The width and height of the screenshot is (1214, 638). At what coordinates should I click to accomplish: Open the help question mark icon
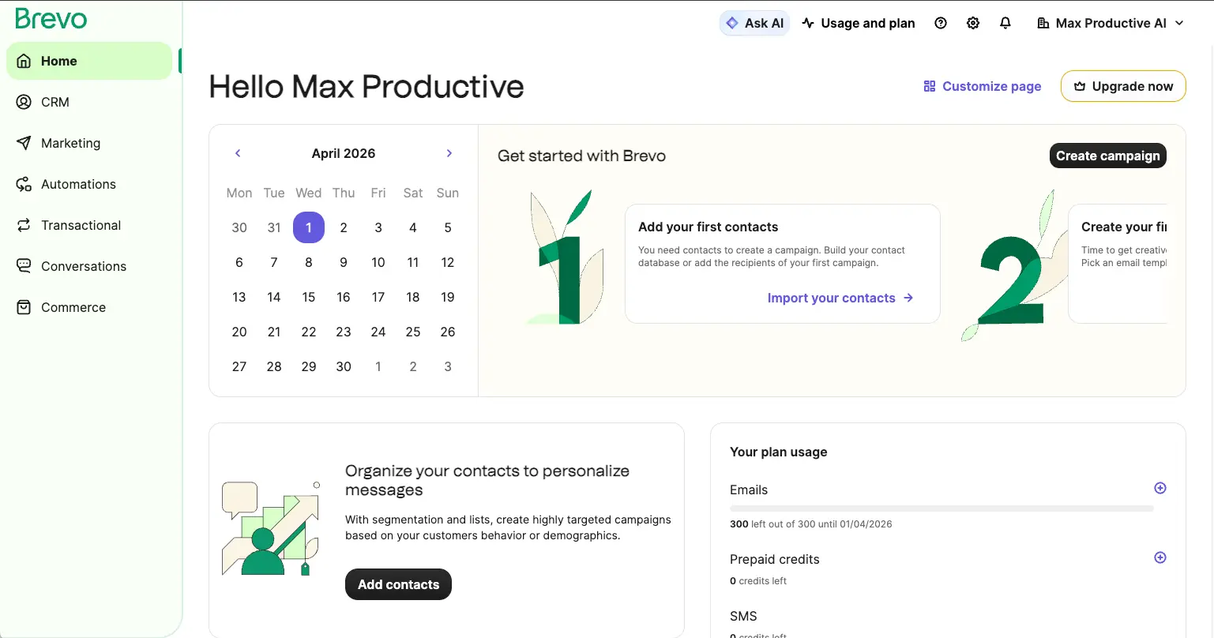point(940,24)
